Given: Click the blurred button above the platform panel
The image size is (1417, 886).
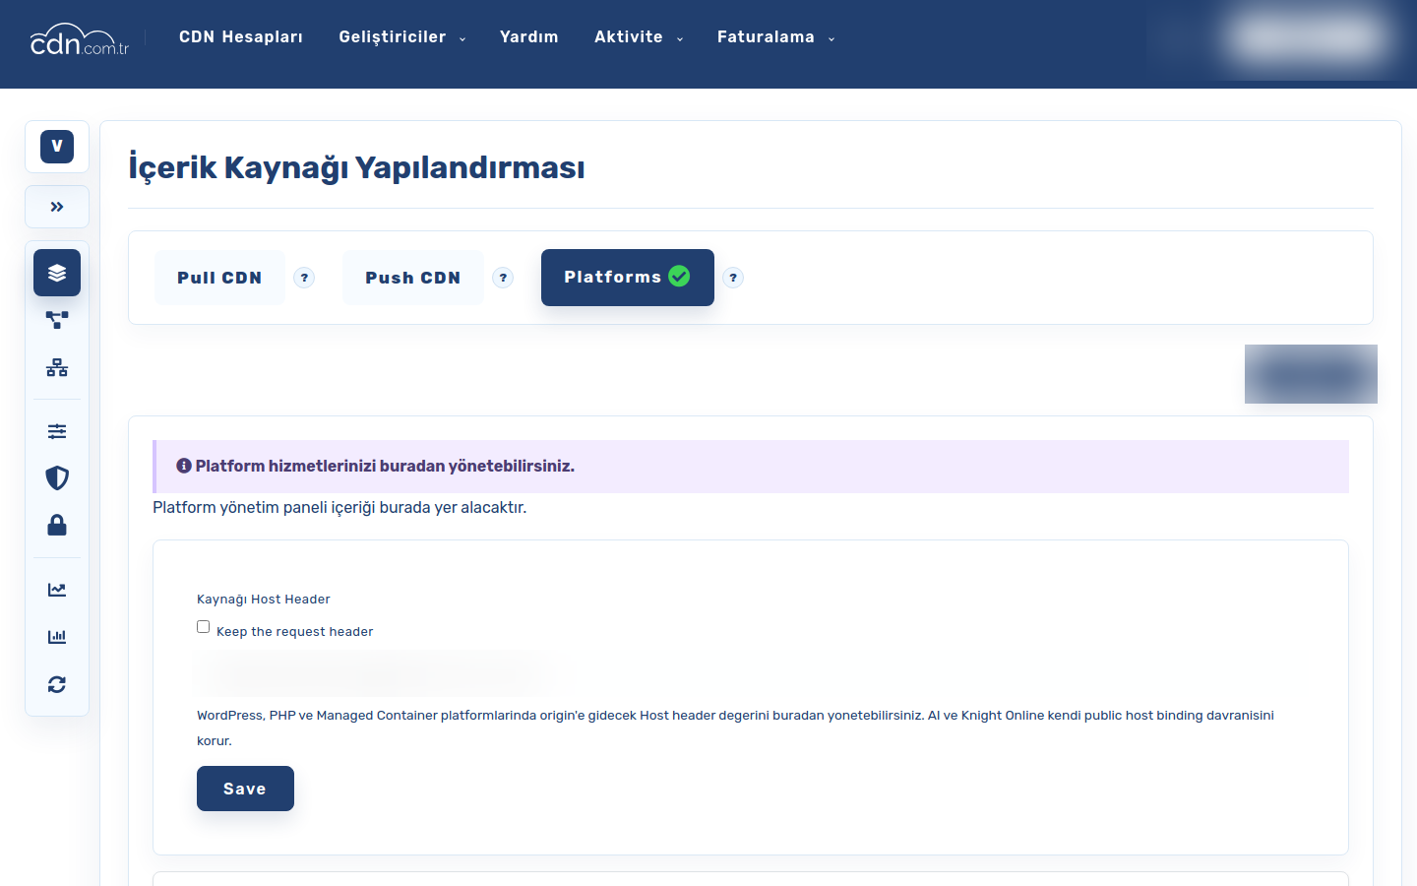Looking at the screenshot, I should tap(1311, 374).
